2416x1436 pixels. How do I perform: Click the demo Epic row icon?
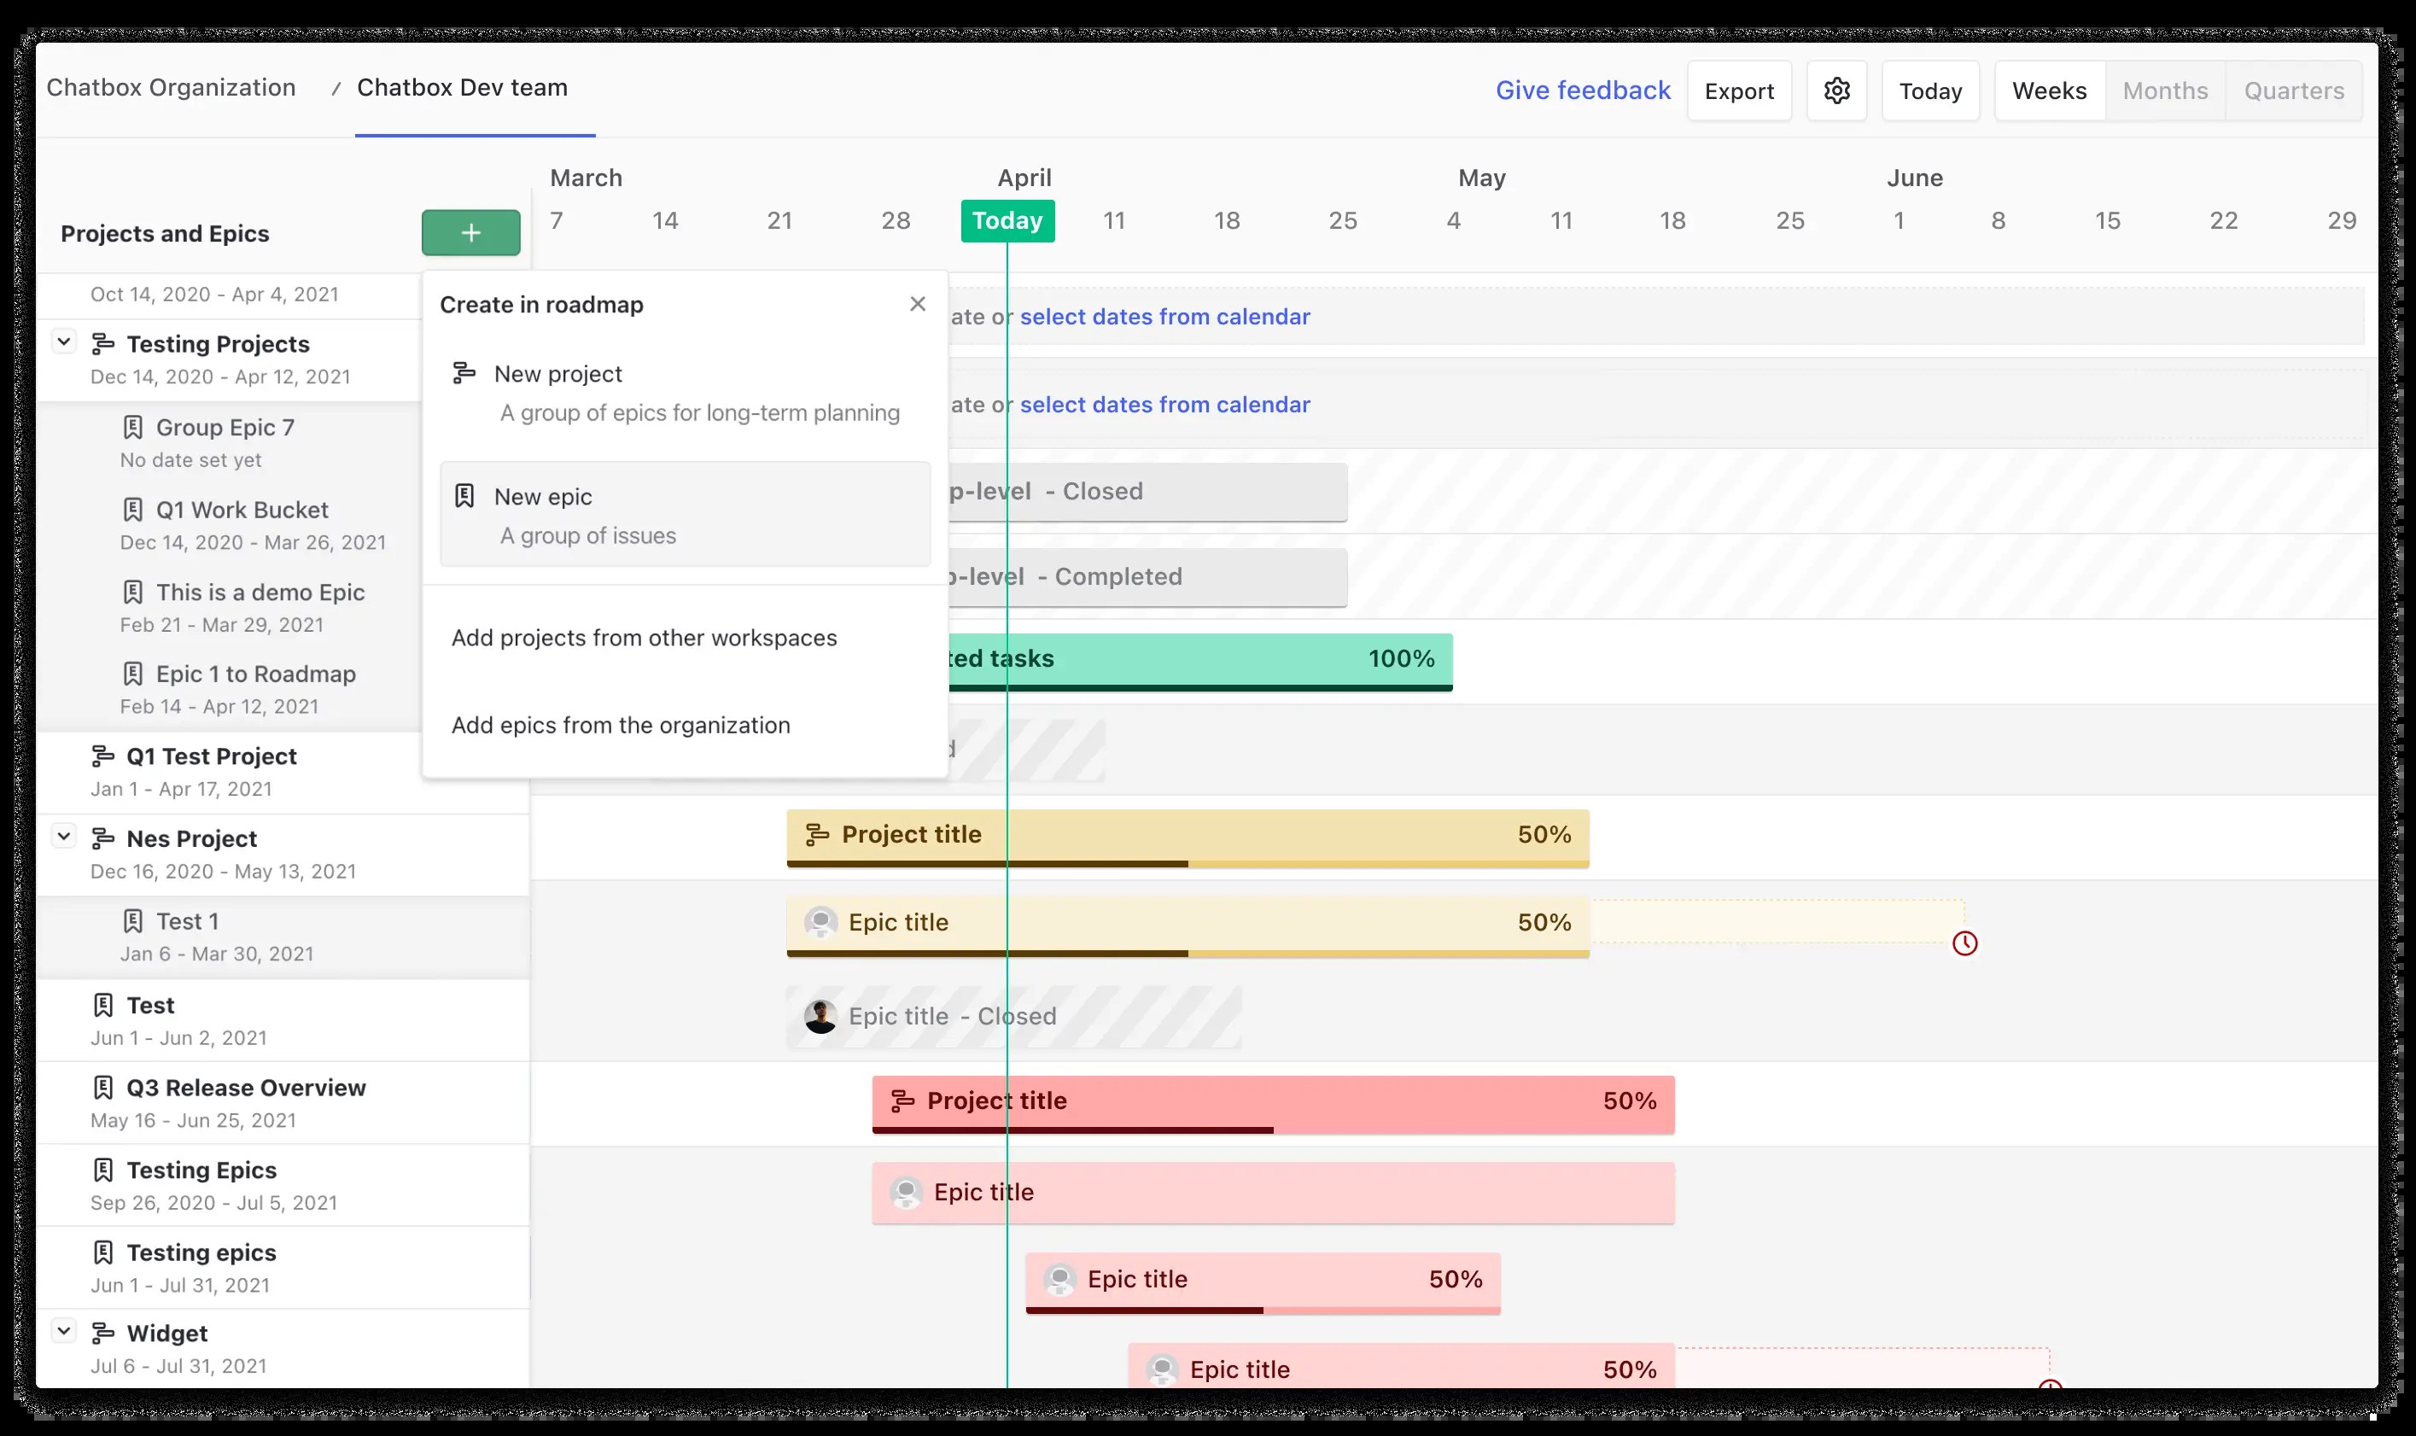[132, 592]
